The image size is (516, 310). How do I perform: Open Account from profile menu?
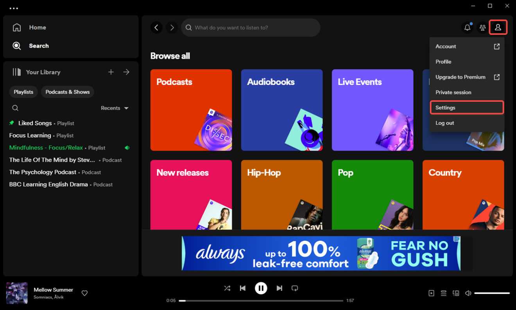(467, 47)
